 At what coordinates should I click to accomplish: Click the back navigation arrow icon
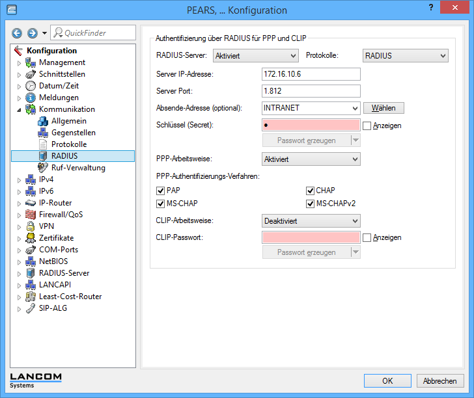click(17, 33)
